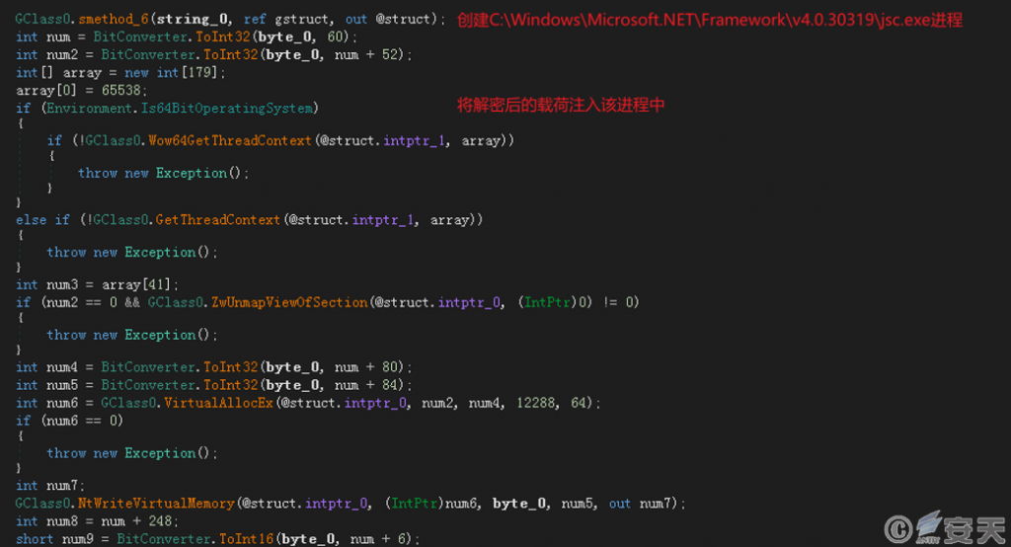
Task: Click the 'num + 248' expression
Action: pos(136,521)
